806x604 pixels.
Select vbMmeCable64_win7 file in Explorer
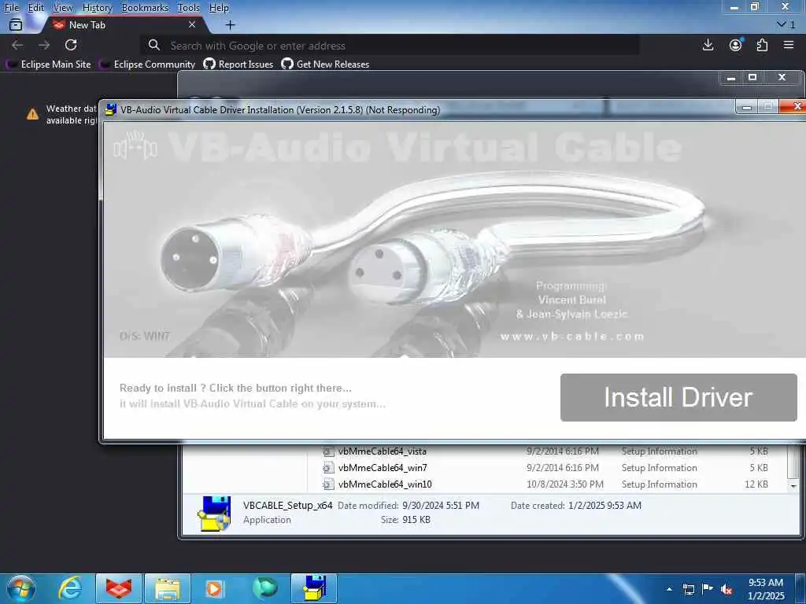point(383,468)
